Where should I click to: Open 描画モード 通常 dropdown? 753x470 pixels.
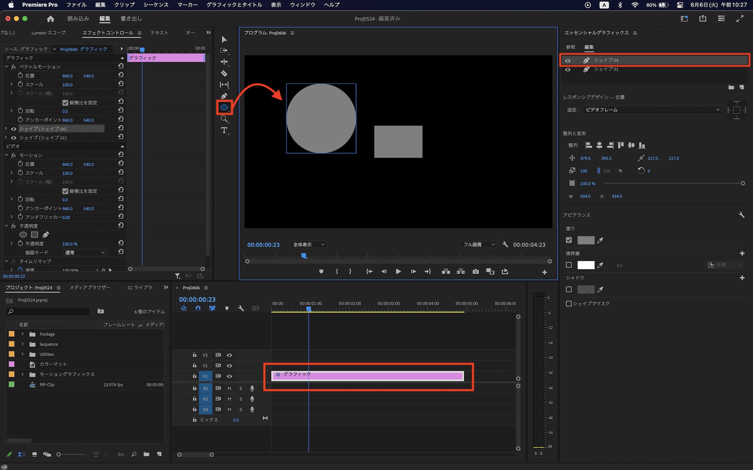pyautogui.click(x=84, y=252)
